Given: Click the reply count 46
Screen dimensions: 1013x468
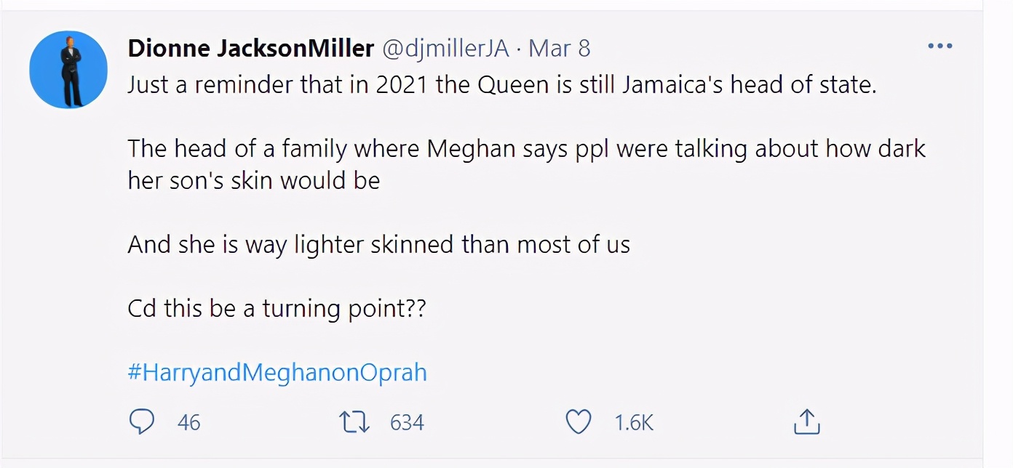Looking at the screenshot, I should [x=188, y=422].
